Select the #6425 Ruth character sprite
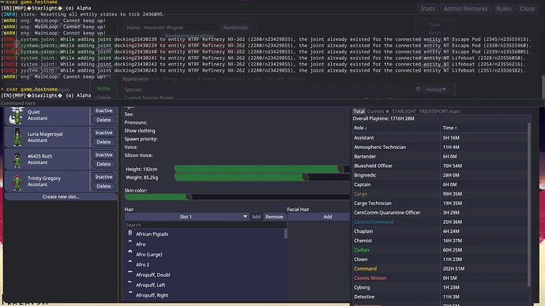Viewport: 545px width, 306px height. [17, 159]
